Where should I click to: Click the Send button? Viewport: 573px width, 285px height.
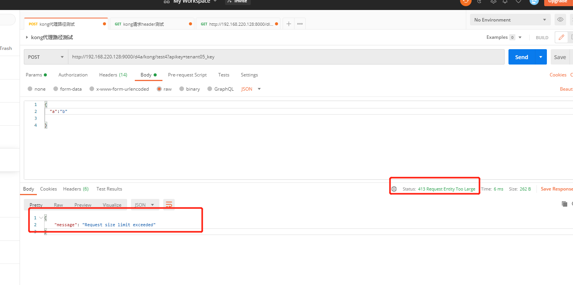(x=522, y=57)
